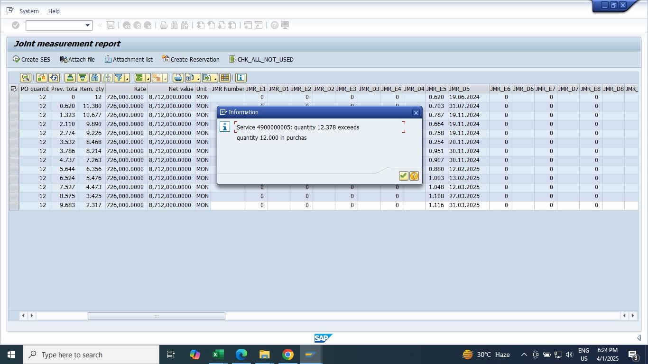
Task: Click the blue information icon in grid toolbar
Action: click(241, 78)
